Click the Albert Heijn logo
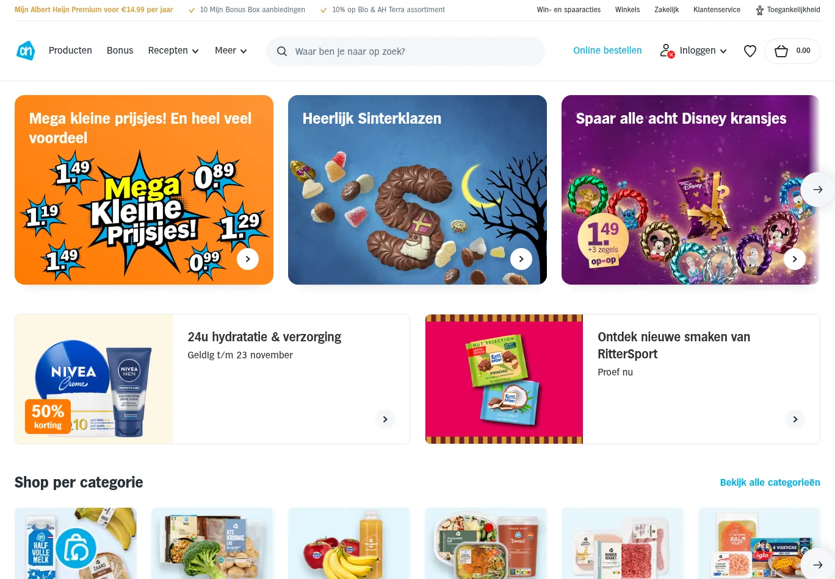The image size is (835, 579). pyautogui.click(x=26, y=51)
